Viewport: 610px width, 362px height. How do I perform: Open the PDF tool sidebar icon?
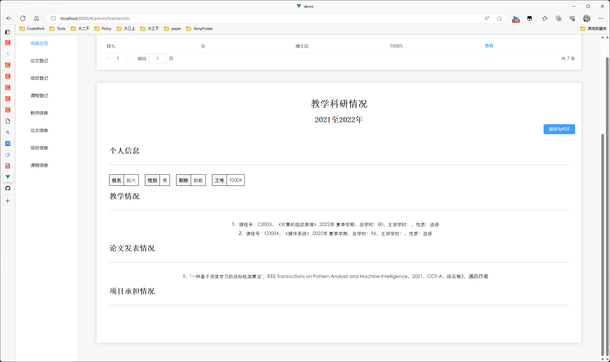(8, 166)
